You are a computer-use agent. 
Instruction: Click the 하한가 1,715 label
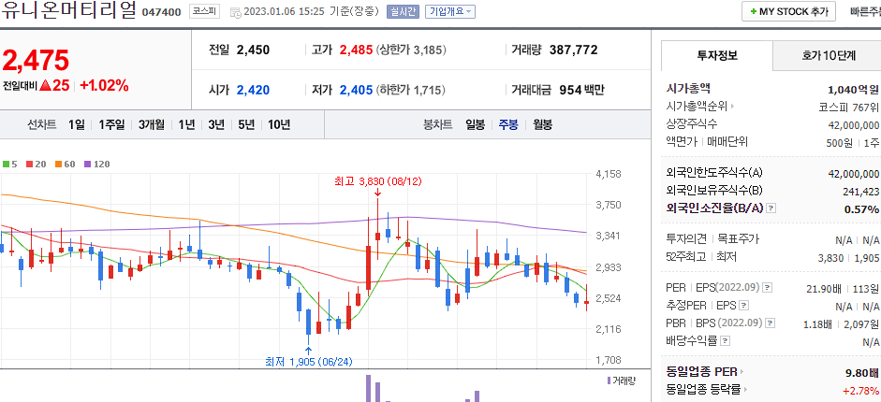tap(411, 90)
